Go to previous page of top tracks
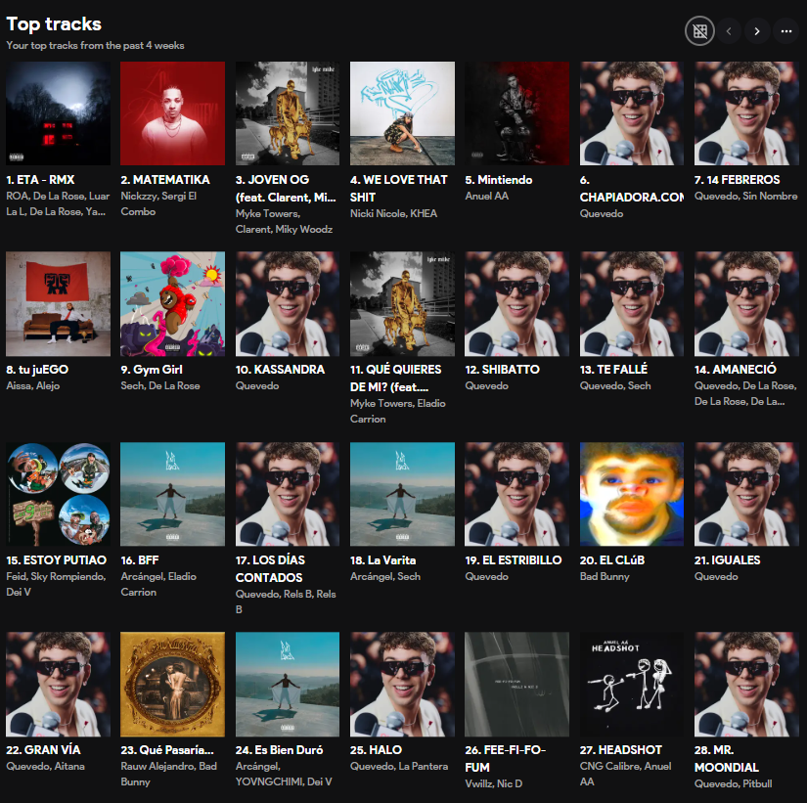 coord(729,31)
